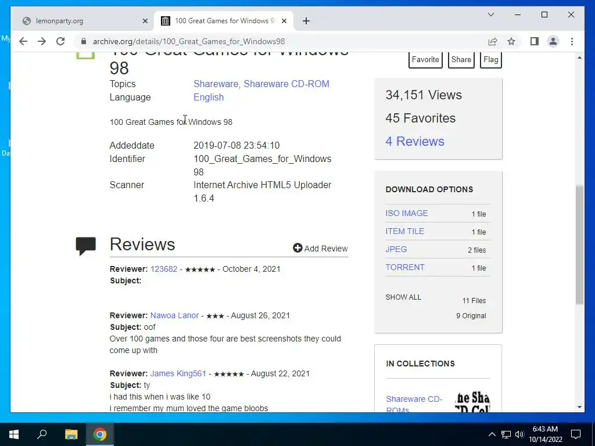
Task: Open reviewer 123682 profile
Action: [x=164, y=269]
